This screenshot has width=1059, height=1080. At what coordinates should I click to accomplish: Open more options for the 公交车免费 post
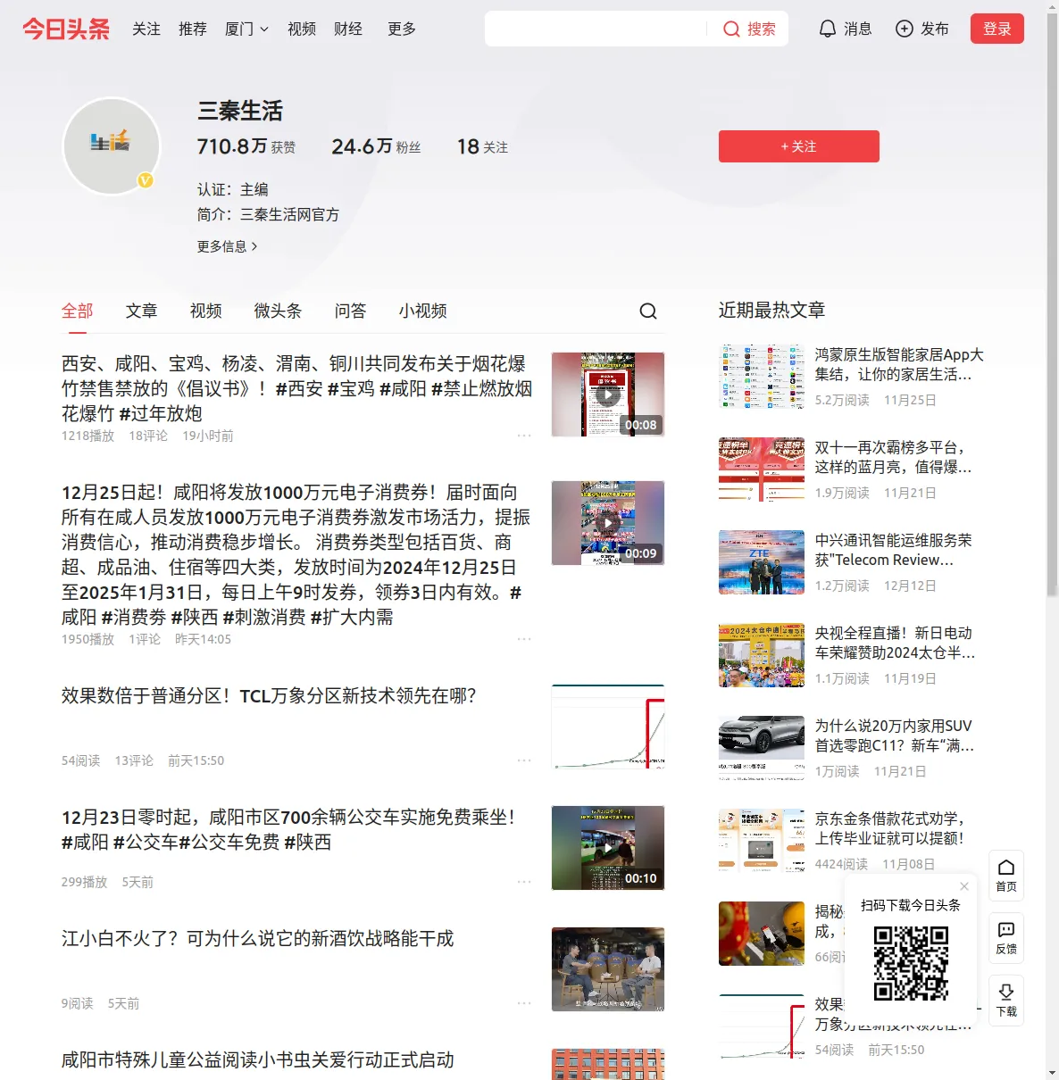pyautogui.click(x=524, y=882)
